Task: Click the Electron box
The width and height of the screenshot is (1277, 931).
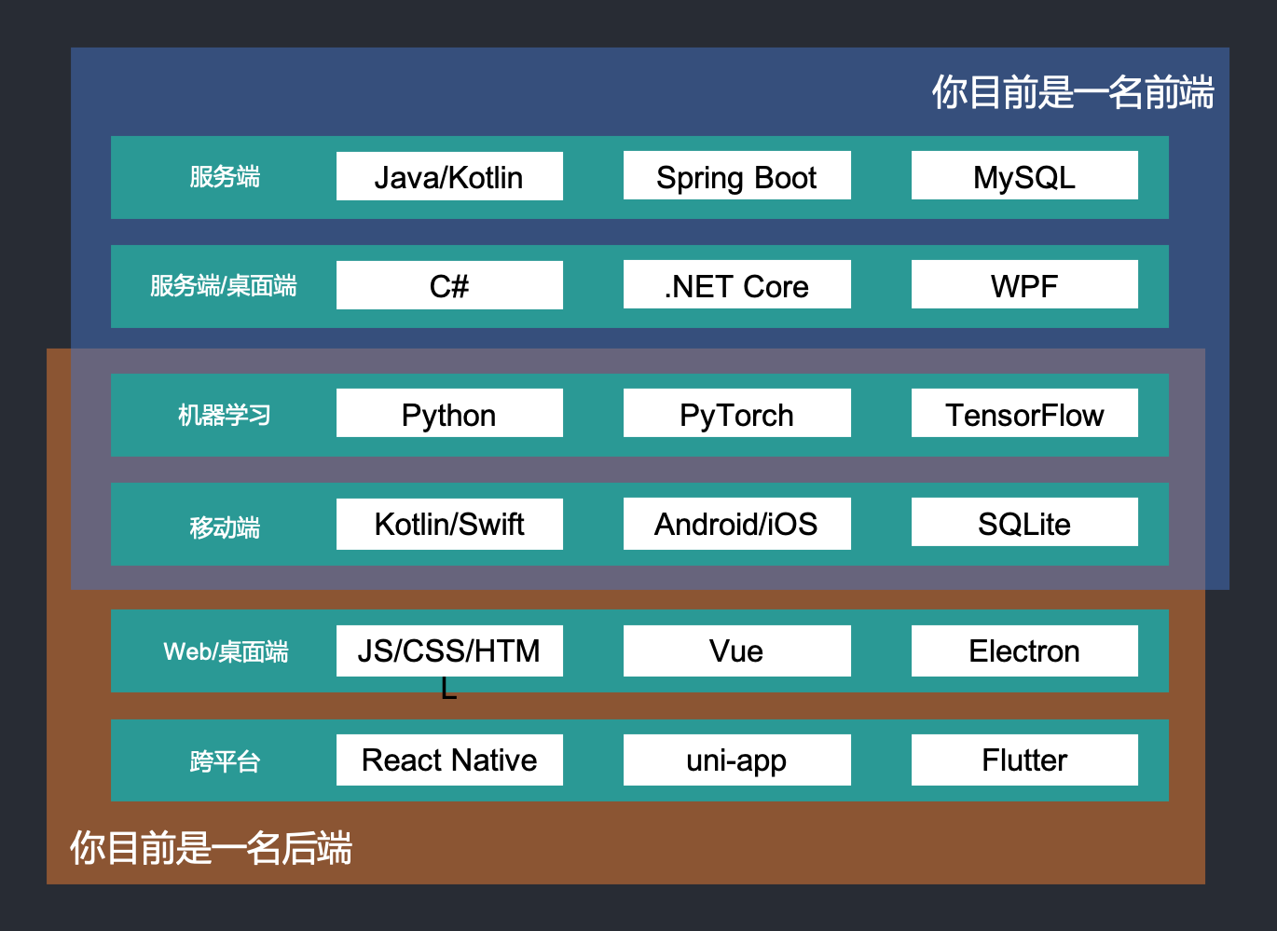Action: pos(1024,650)
